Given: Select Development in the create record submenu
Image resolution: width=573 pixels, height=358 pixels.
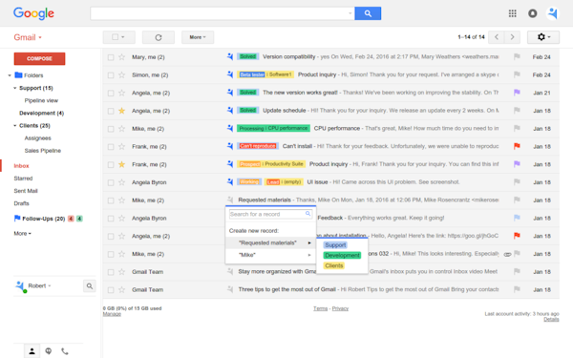Looking at the screenshot, I should pyautogui.click(x=342, y=255).
